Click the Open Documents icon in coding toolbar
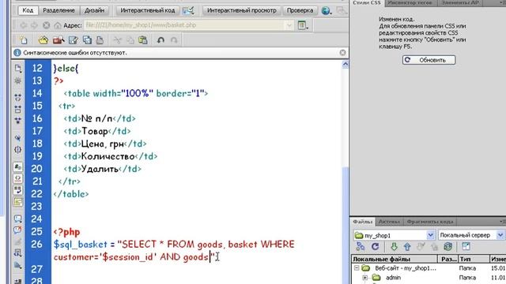This screenshot has width=506, height=284. pyautogui.click(x=18, y=68)
